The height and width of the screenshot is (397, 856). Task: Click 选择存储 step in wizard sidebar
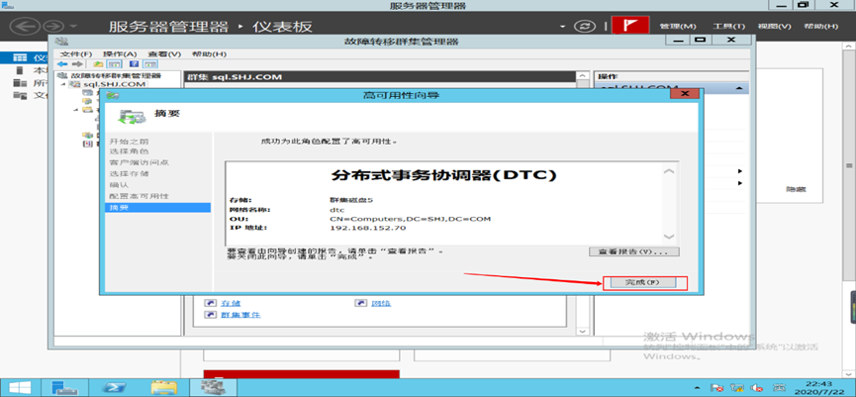pos(129,173)
